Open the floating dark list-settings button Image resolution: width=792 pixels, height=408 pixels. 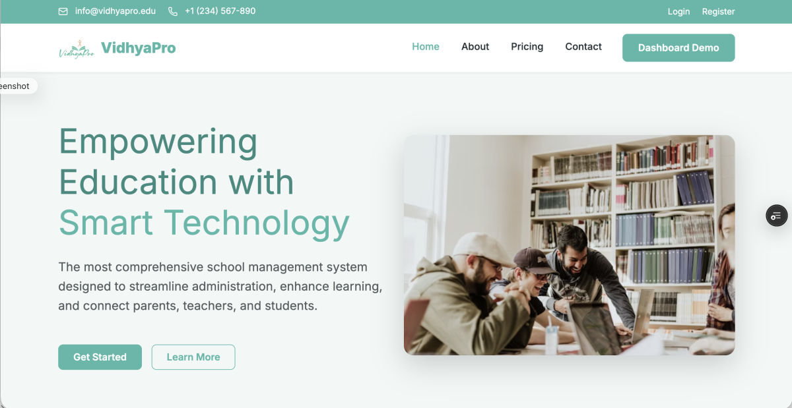pos(776,216)
